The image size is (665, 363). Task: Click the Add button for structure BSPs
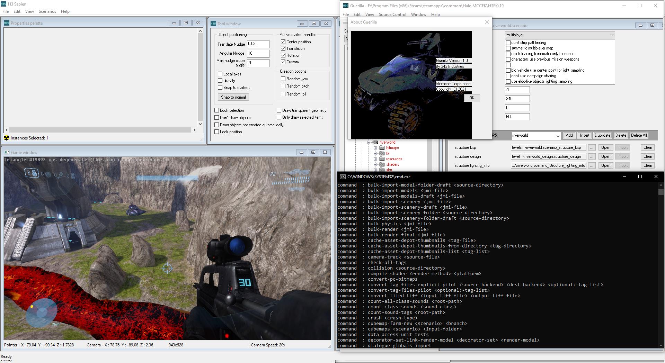tap(569, 135)
